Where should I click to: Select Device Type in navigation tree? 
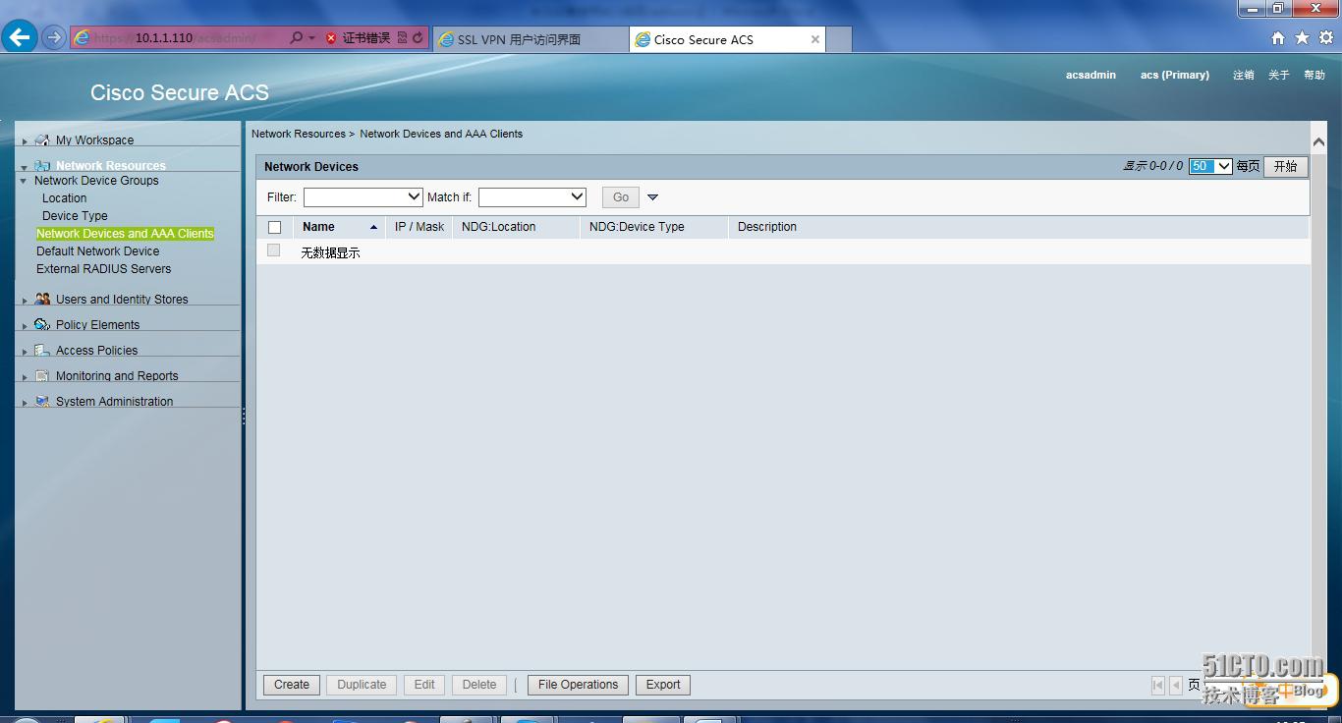(75, 216)
